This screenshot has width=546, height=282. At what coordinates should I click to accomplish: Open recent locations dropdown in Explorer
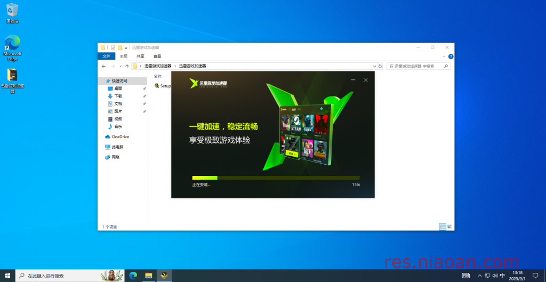click(x=121, y=66)
